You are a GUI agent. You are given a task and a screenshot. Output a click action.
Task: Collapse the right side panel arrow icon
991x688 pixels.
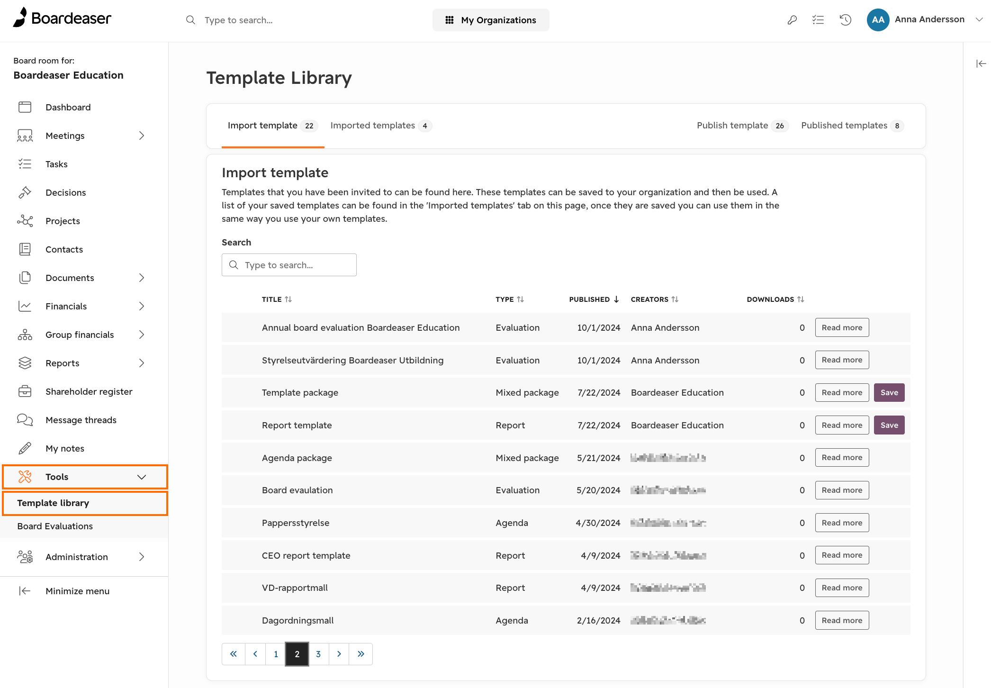pos(981,63)
